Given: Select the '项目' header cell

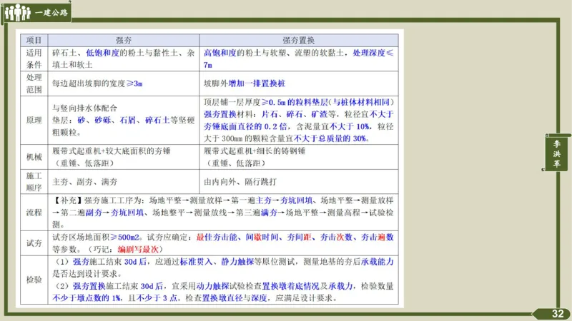Looking at the screenshot, I should tap(34, 41).
